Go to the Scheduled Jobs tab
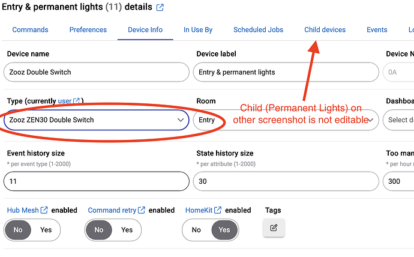The image size is (414, 257). (258, 30)
